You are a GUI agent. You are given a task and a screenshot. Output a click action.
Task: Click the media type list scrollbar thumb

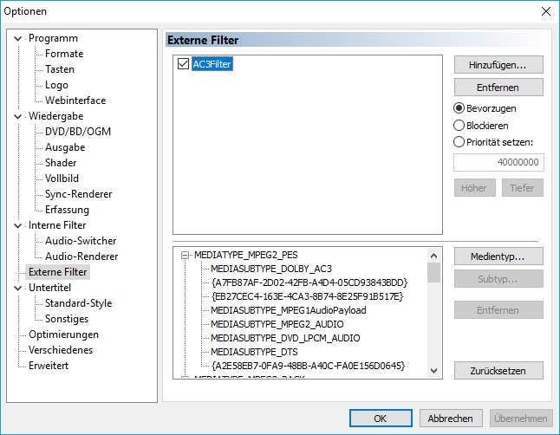434,272
